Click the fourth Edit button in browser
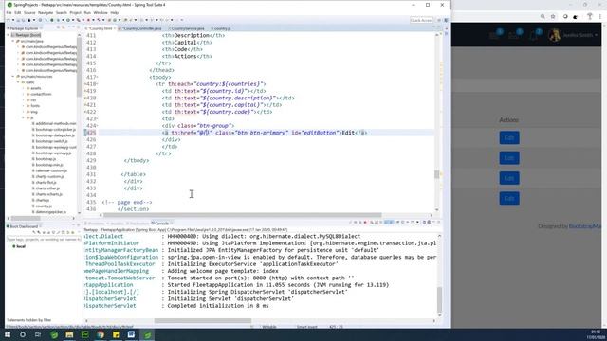The width and height of the screenshot is (607, 341). coord(509,198)
